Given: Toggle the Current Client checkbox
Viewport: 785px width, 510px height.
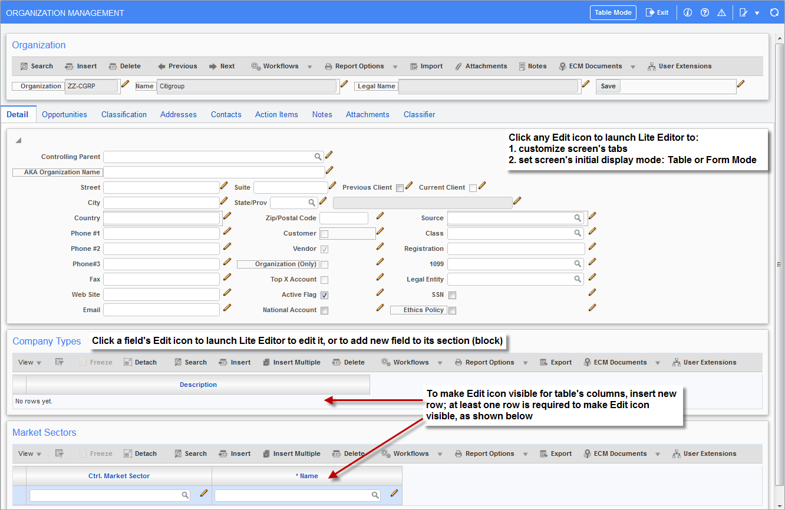Looking at the screenshot, I should click(473, 188).
